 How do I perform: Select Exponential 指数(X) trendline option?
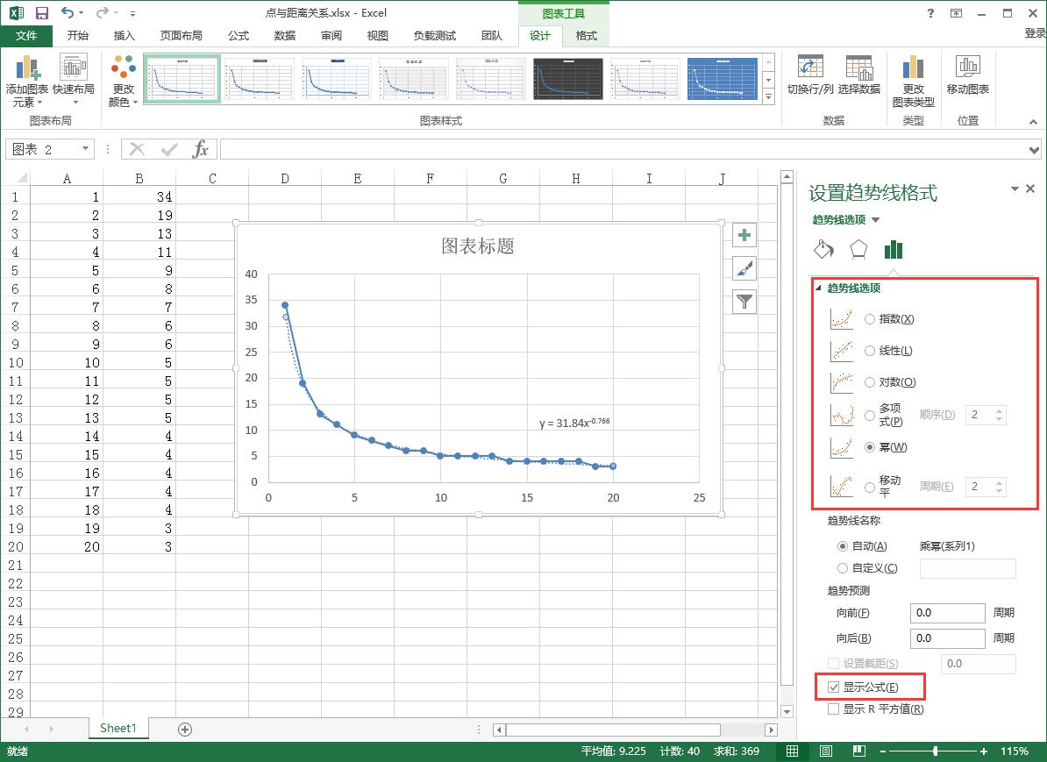point(869,319)
